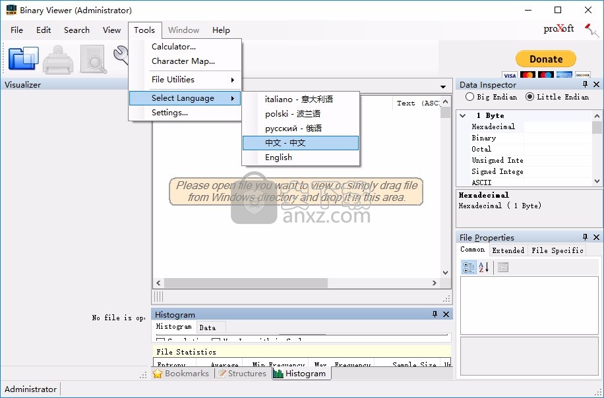The height and width of the screenshot is (398, 604).
Task: Switch to Extended tab in File Properties
Action: (x=508, y=250)
